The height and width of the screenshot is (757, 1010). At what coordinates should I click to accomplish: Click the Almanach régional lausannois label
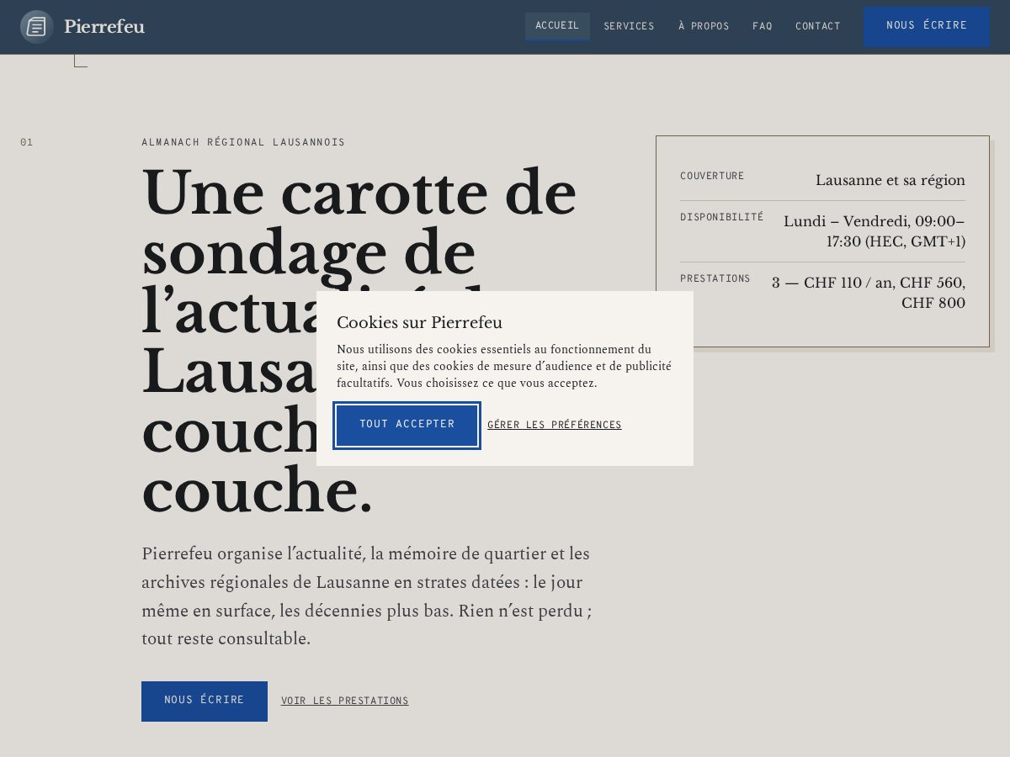[243, 142]
